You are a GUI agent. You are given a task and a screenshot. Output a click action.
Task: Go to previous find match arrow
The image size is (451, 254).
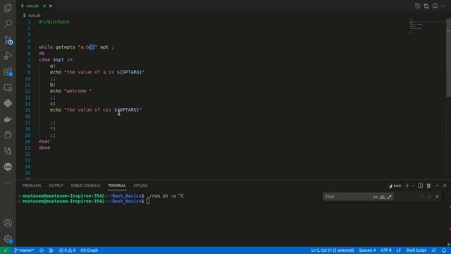tap(422, 197)
